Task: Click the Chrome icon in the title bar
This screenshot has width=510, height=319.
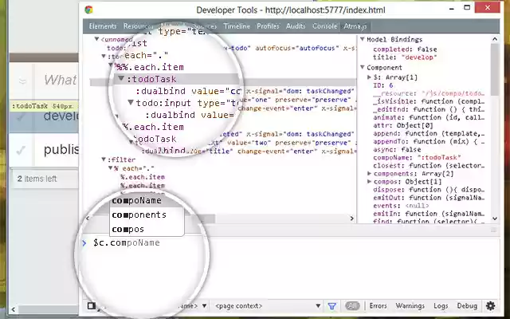Action: coord(88,10)
